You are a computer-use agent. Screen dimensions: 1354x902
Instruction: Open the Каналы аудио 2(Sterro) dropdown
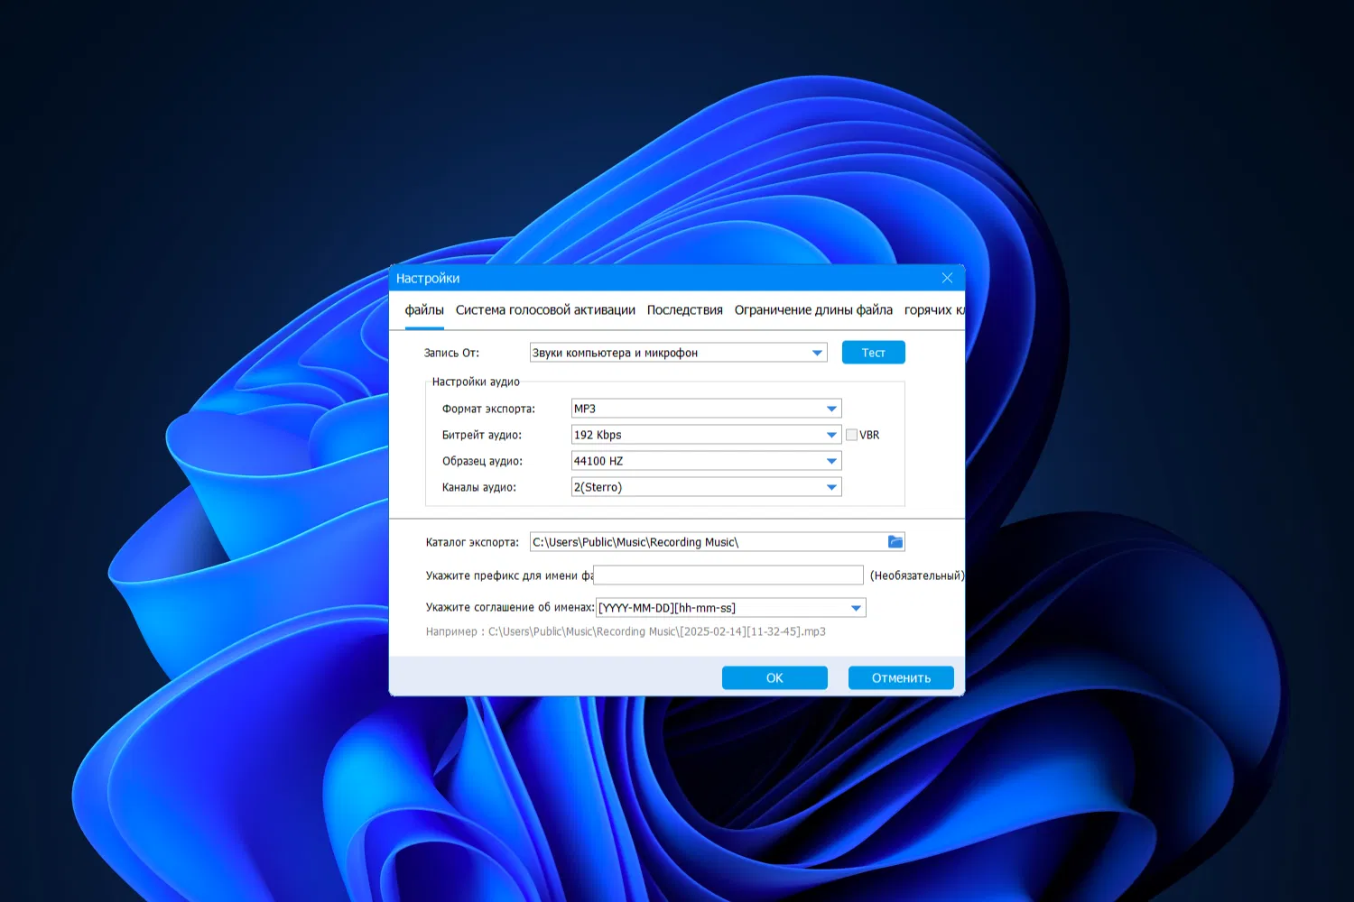pos(707,487)
